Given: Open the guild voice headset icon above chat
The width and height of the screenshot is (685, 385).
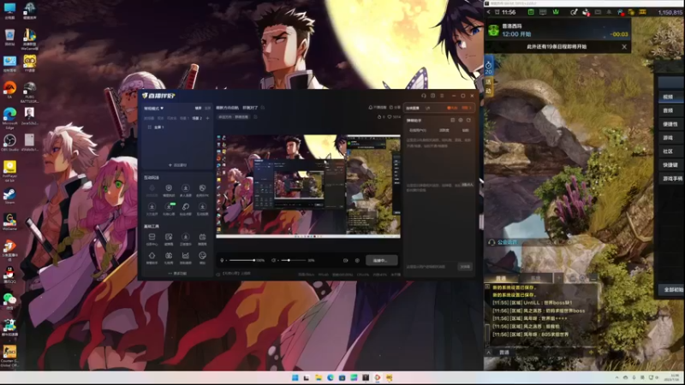Looking at the screenshot, I should (491, 242).
